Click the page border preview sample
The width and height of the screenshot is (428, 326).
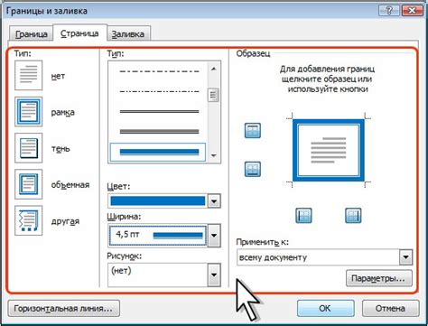329,150
